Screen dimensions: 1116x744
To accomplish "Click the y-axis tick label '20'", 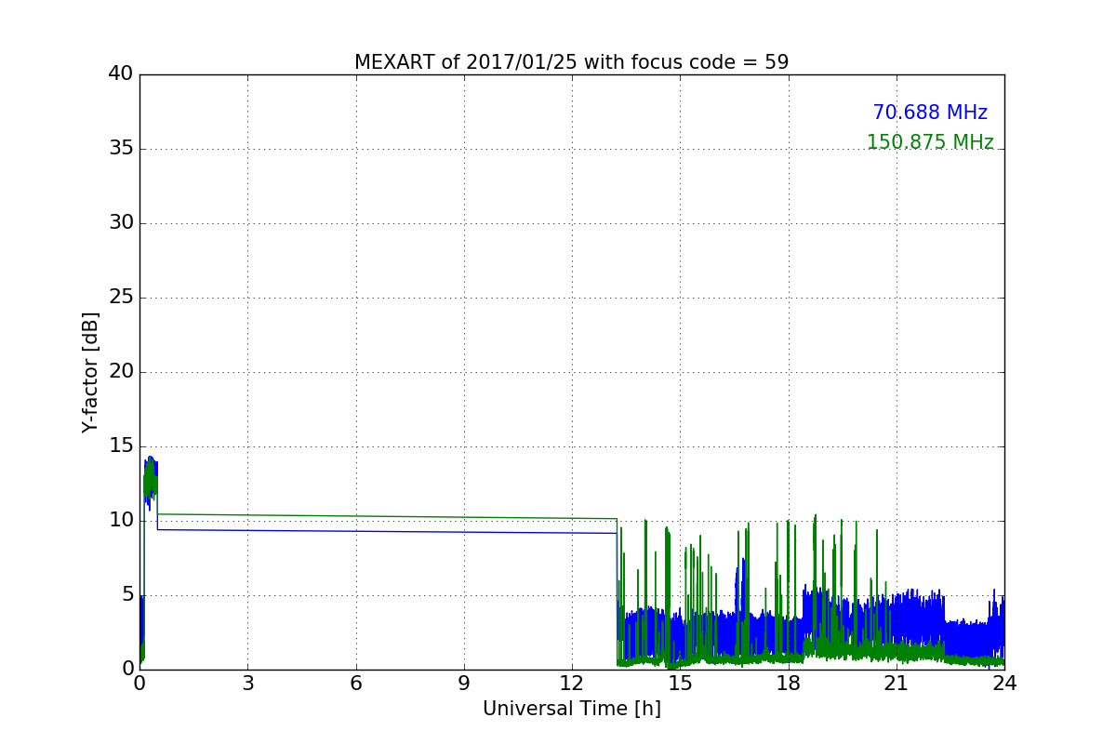I will click(121, 372).
